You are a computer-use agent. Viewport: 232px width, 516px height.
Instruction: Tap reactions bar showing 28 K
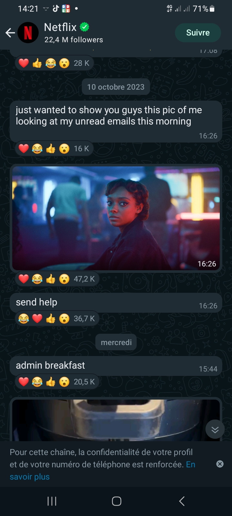pyautogui.click(x=54, y=63)
